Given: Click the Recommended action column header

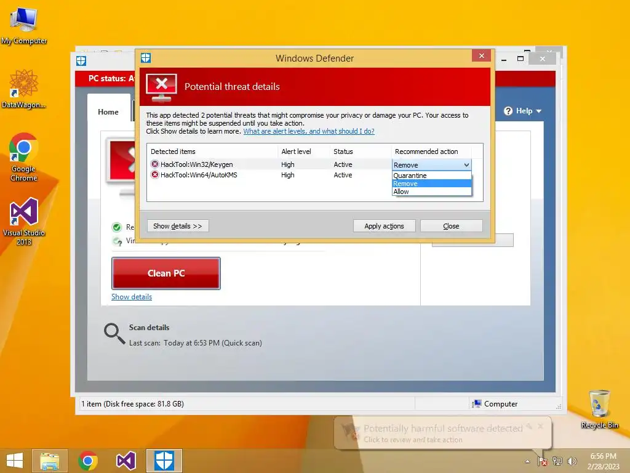Looking at the screenshot, I should click(x=431, y=152).
